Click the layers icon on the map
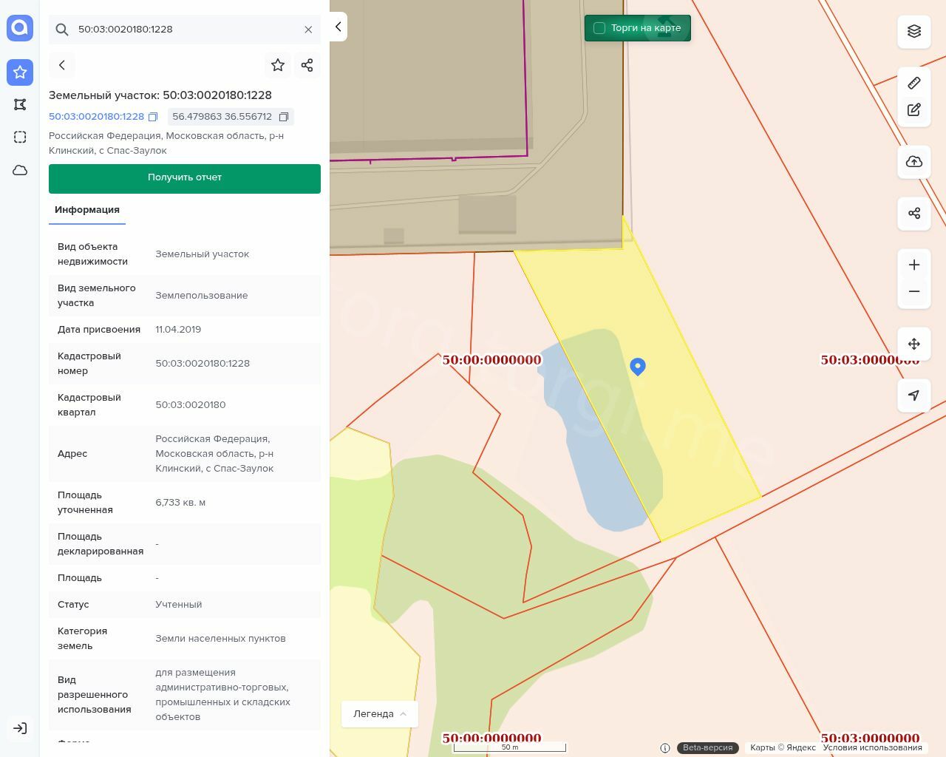 coord(914,31)
